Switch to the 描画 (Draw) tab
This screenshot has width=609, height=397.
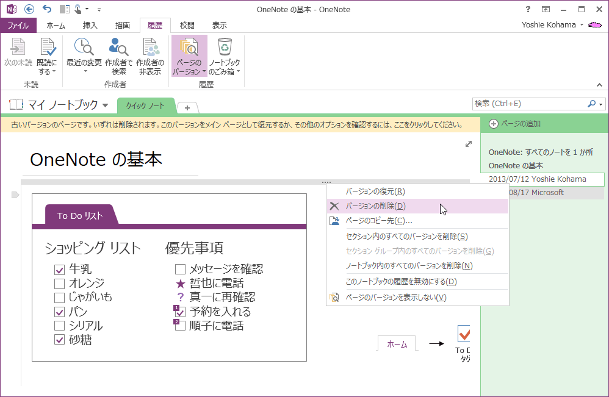click(123, 25)
